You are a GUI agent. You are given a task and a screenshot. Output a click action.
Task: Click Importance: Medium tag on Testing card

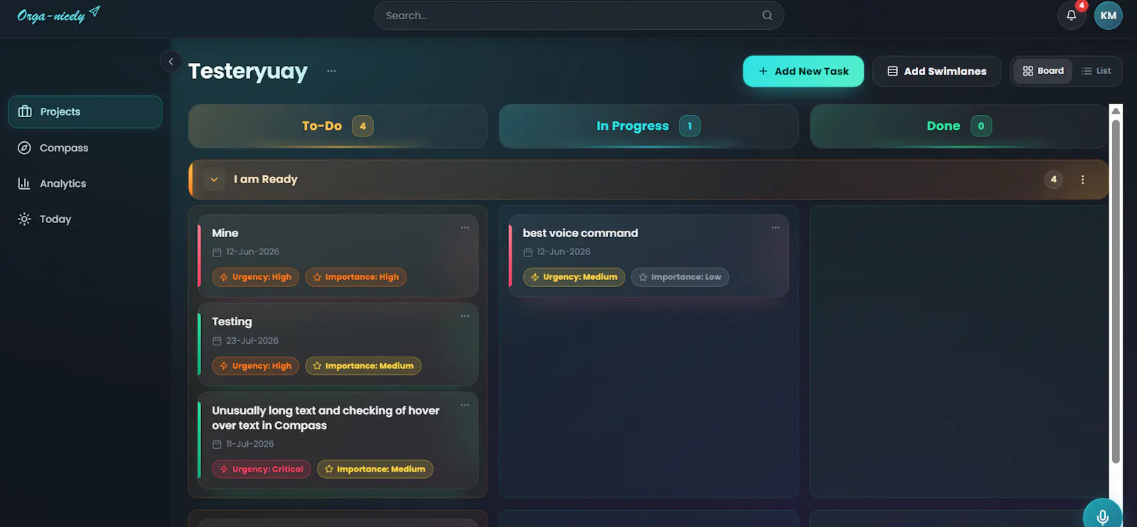pos(363,366)
